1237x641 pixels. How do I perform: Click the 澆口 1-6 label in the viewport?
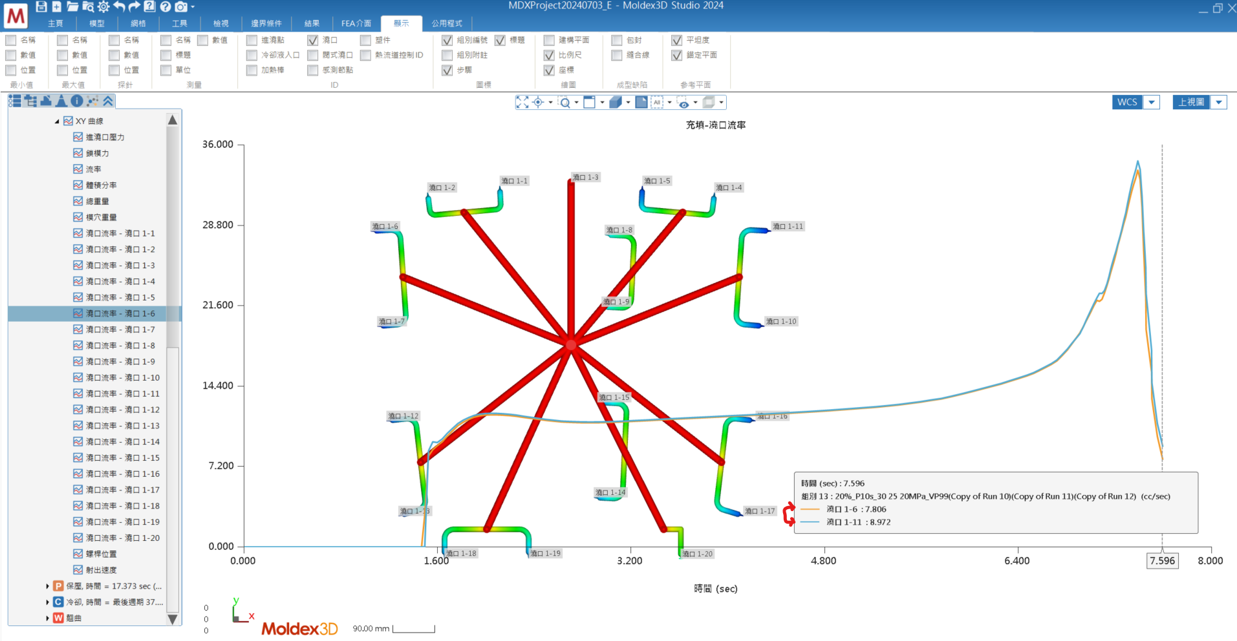coord(385,226)
